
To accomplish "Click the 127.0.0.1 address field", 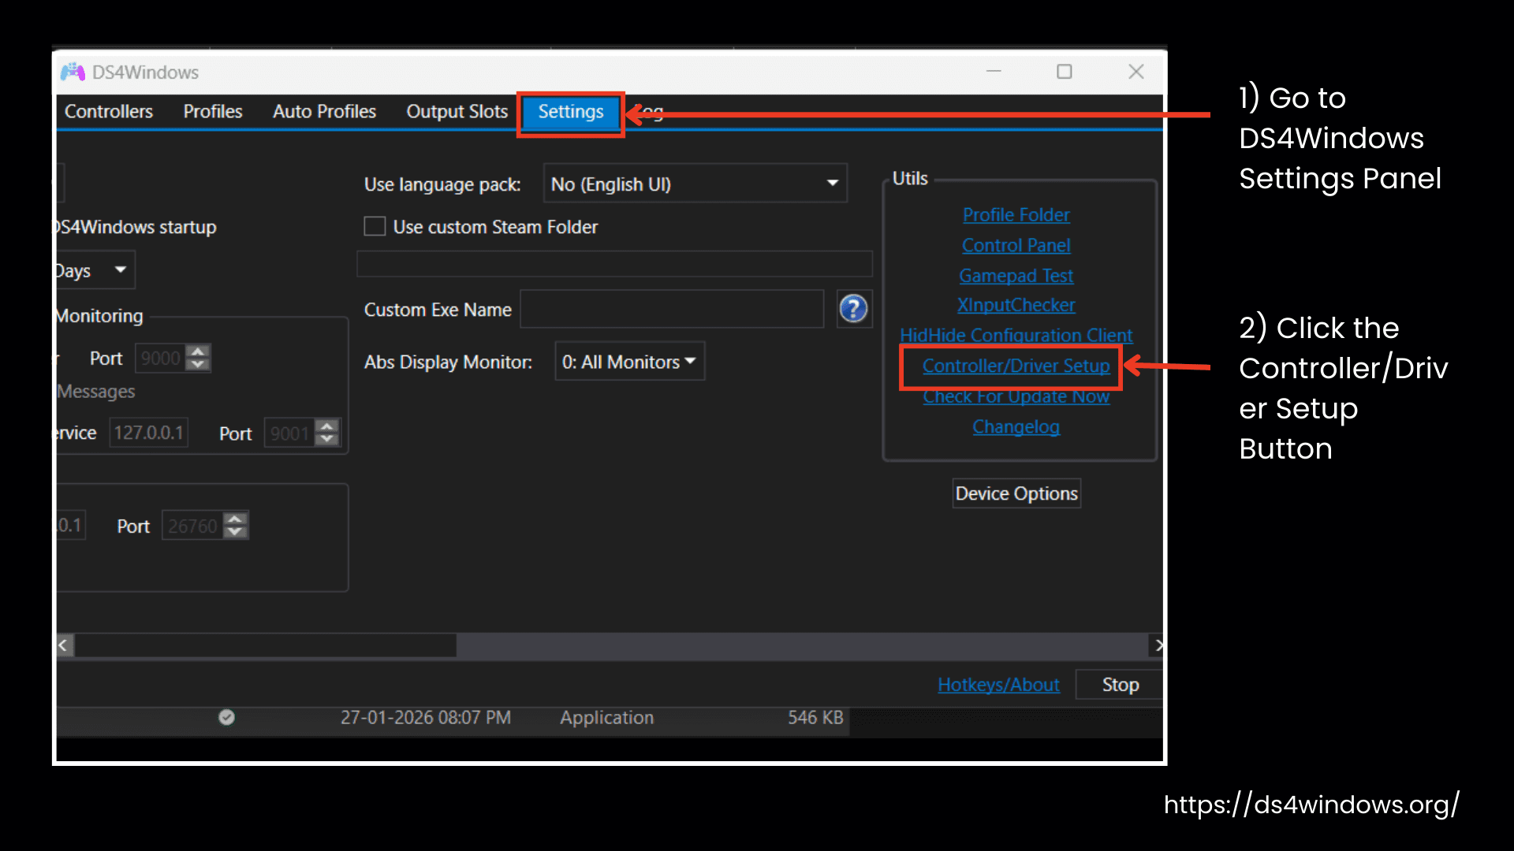I will click(148, 433).
